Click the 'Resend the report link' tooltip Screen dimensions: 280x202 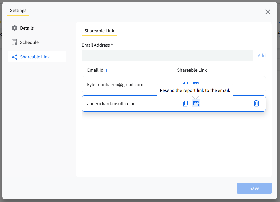click(x=195, y=90)
